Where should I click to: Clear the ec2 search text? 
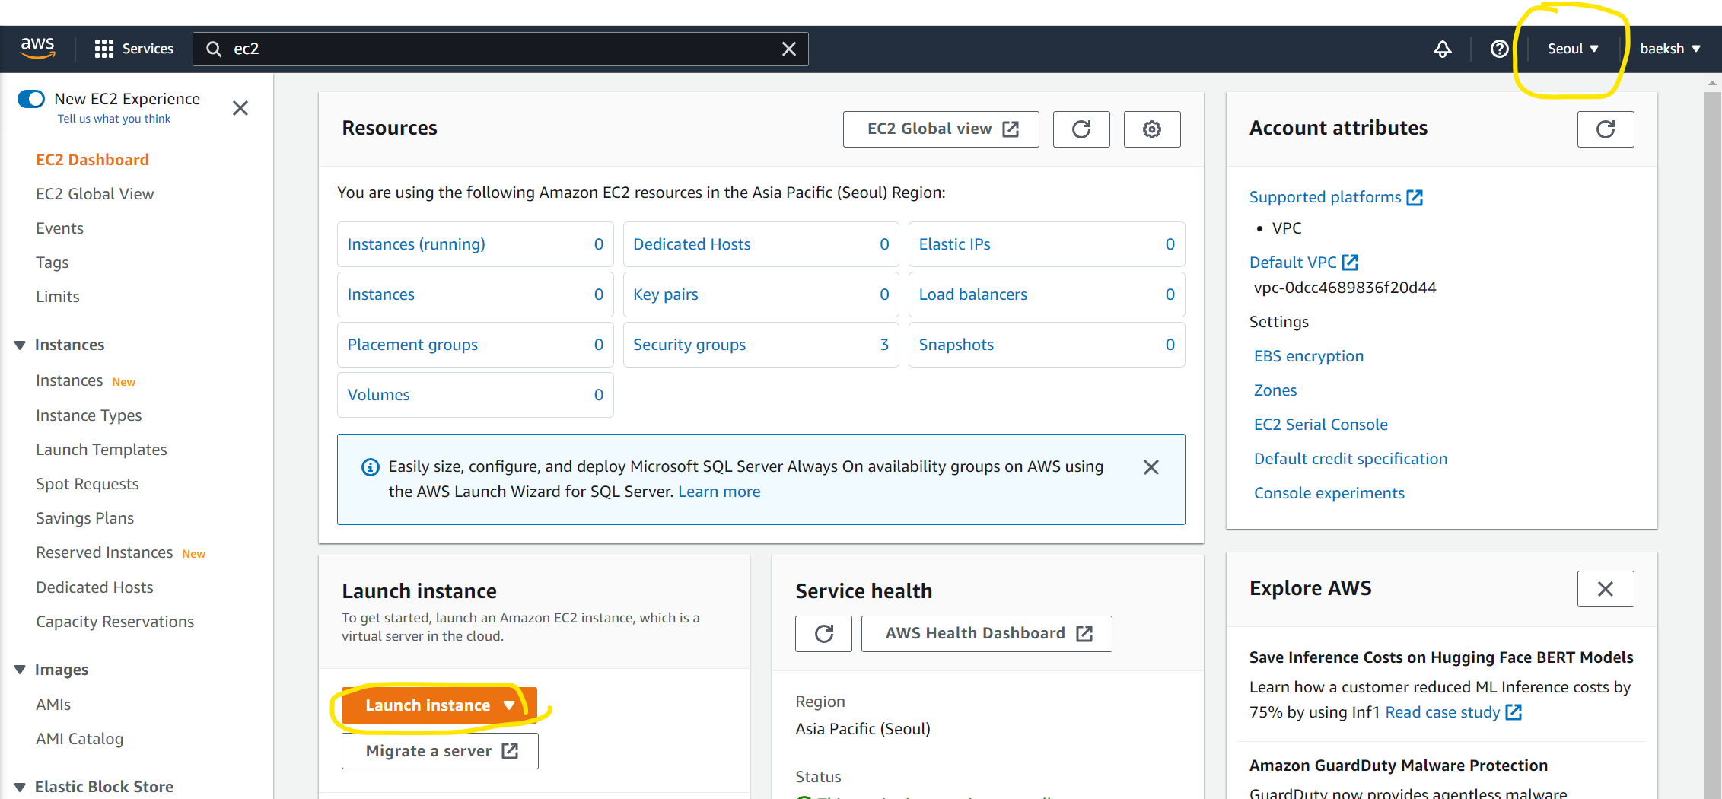tap(789, 49)
